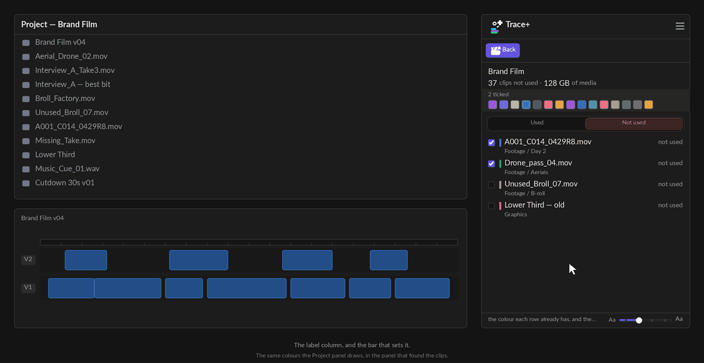The width and height of the screenshot is (704, 363).
Task: Click the icon beside Cutdown 30s v01
Action: 26,183
